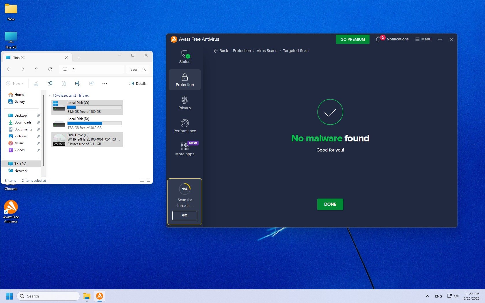Click Protection breadcrumb link
Viewport: 485px width, 303px height.
pos(242,51)
